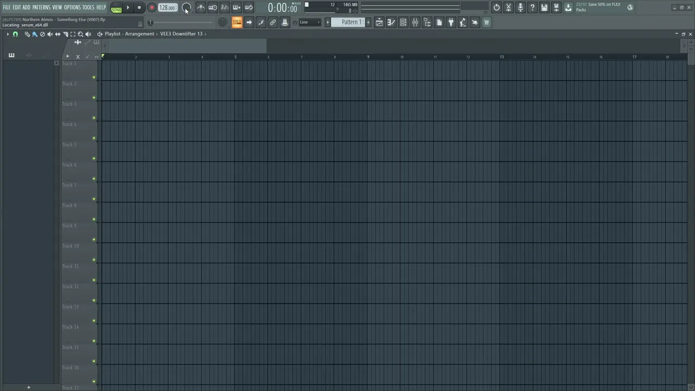Open the Playlist - Arrangement selector
Image resolution: width=695 pixels, height=391 pixels.
click(129, 34)
